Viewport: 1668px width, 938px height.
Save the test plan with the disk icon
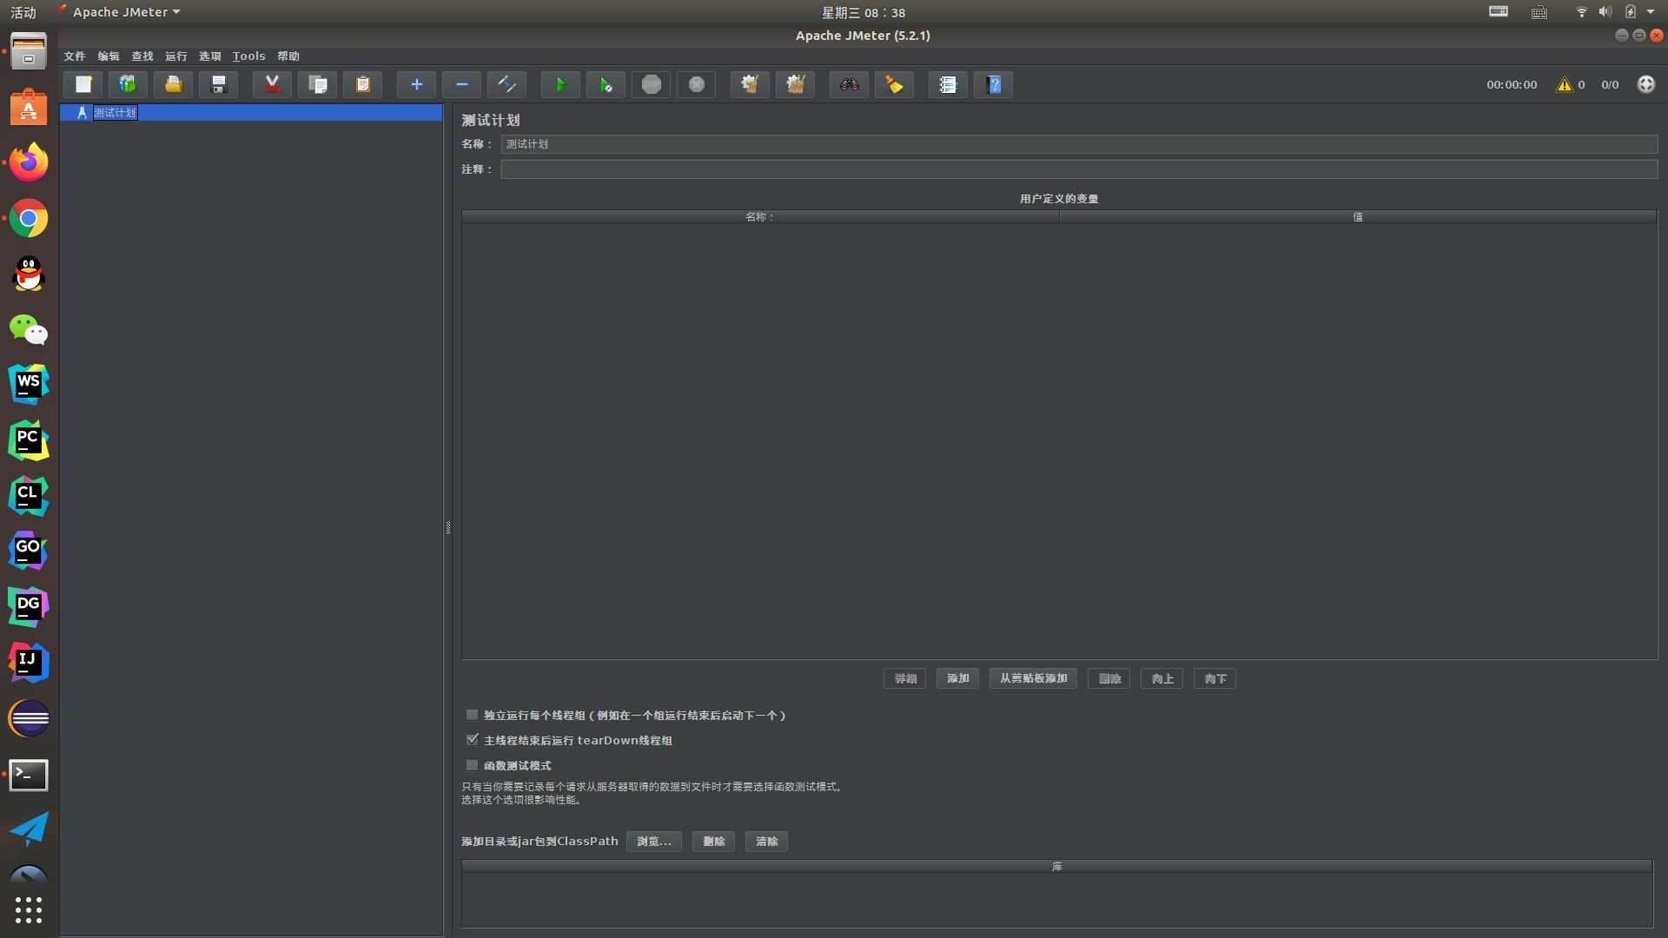(218, 84)
